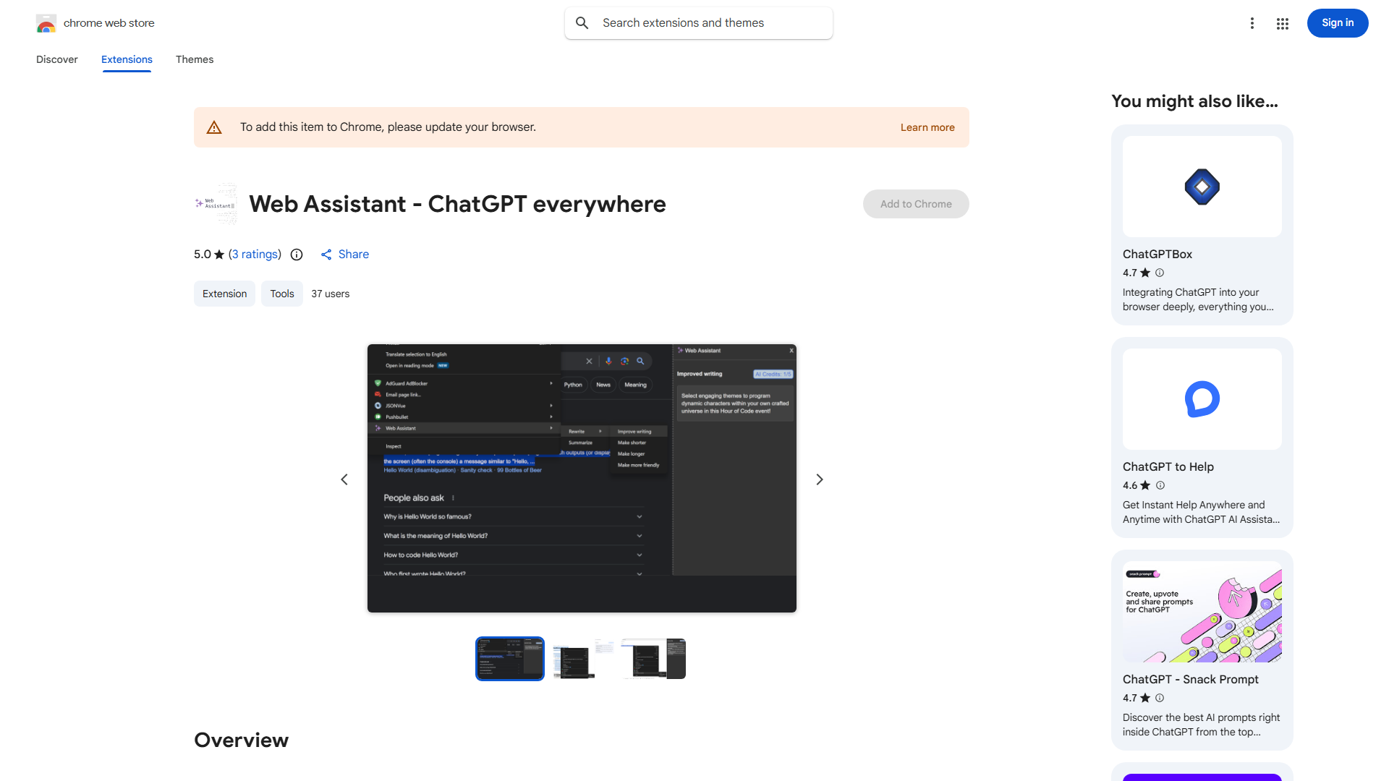
Task: Show the previous screenshot using the left chevron
Action: 344,479
